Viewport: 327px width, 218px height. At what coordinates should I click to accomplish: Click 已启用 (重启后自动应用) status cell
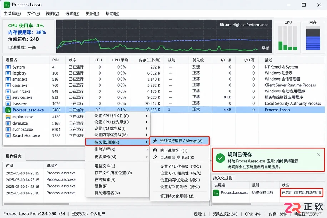click(302, 193)
